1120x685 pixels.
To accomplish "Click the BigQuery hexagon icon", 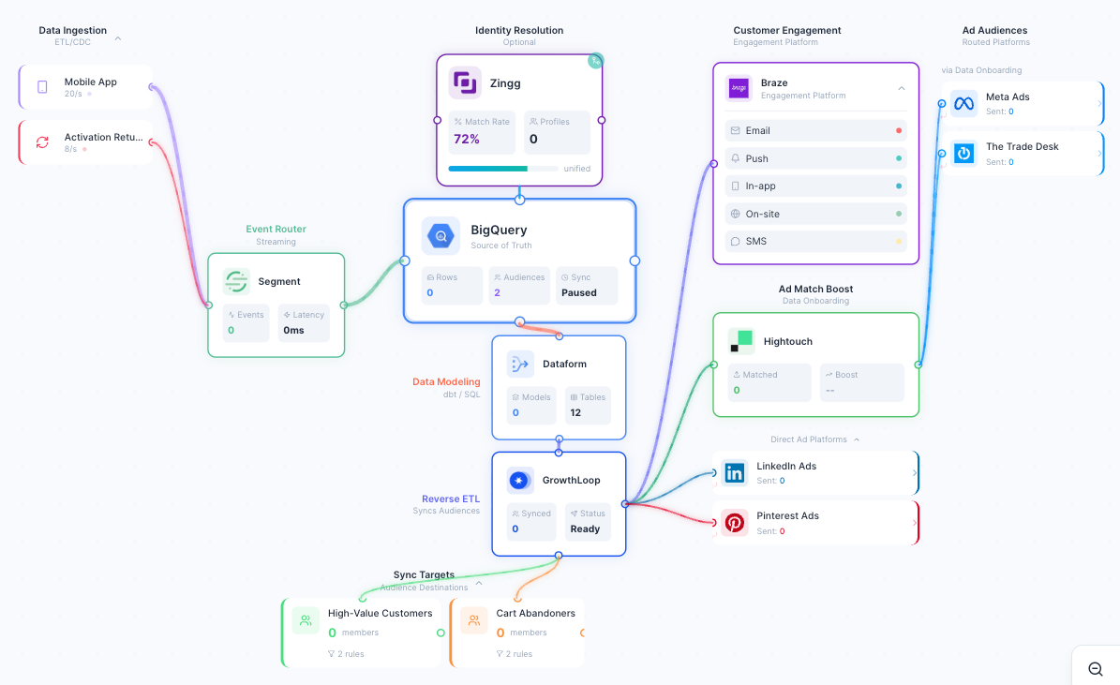I will pos(441,236).
